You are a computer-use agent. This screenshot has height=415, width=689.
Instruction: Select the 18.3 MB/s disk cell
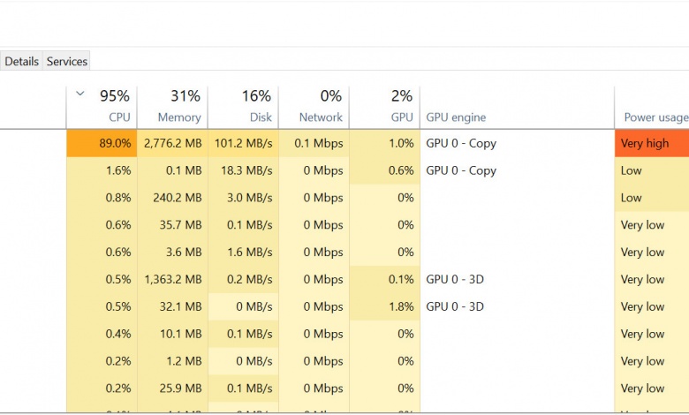pyautogui.click(x=243, y=170)
